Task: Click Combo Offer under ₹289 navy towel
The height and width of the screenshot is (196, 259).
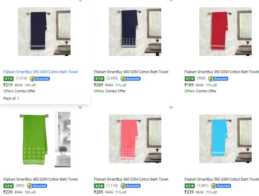Action: tap(116, 91)
